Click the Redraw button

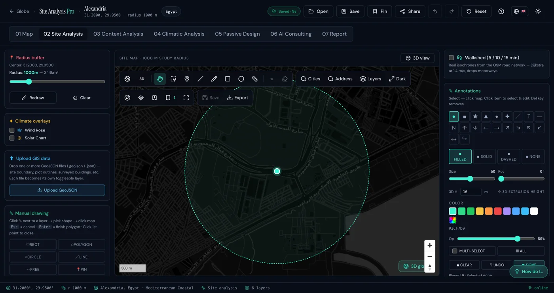(33, 98)
